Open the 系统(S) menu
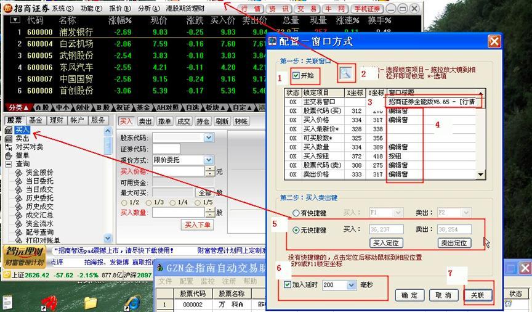 (x=63, y=8)
